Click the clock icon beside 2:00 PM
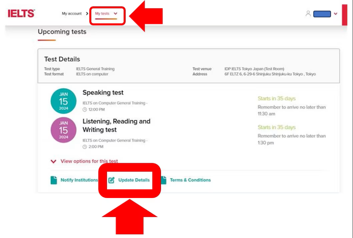Viewport: 353px width, 238px height. 85,147
